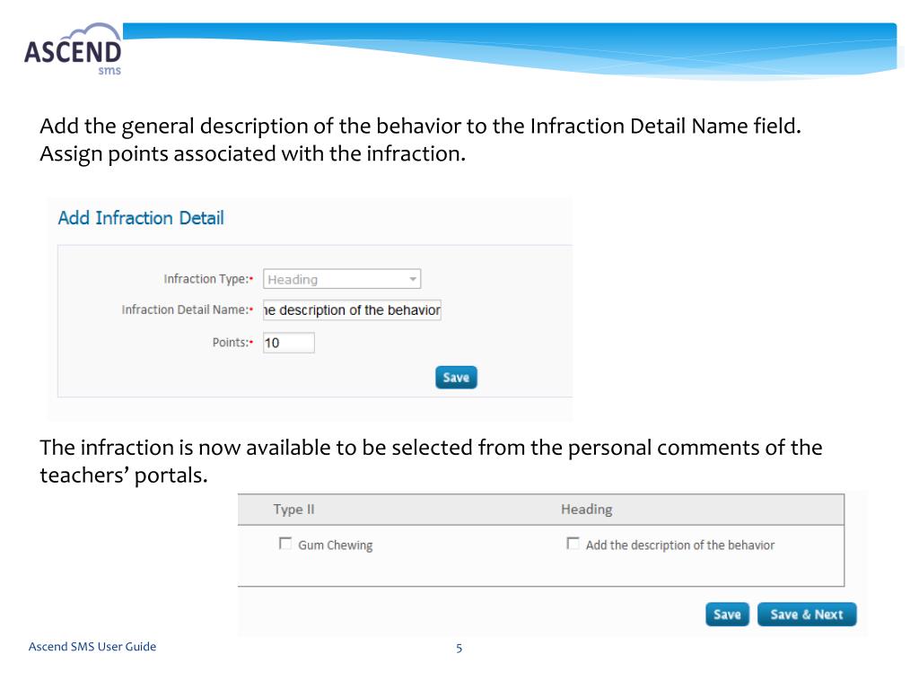Click the Add the description of the behavior label
Image resolution: width=919 pixels, height=689 pixels.
[680, 545]
